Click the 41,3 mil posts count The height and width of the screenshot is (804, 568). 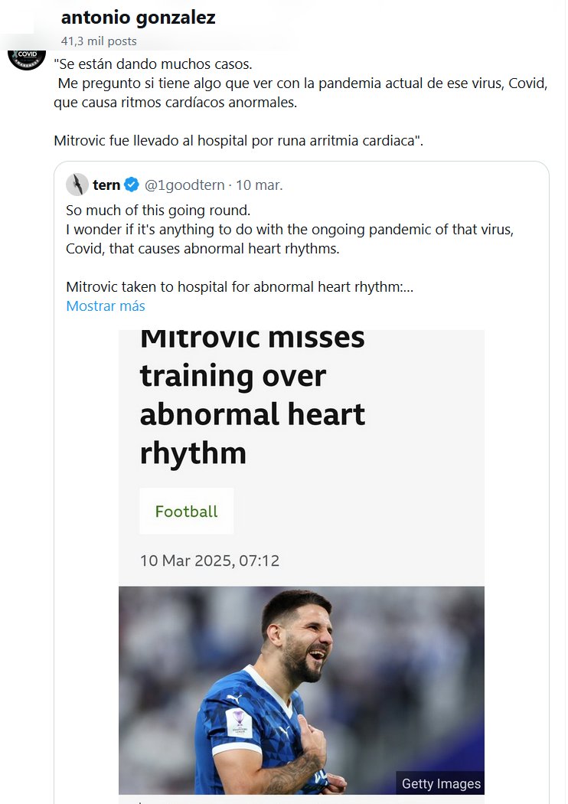(99, 41)
